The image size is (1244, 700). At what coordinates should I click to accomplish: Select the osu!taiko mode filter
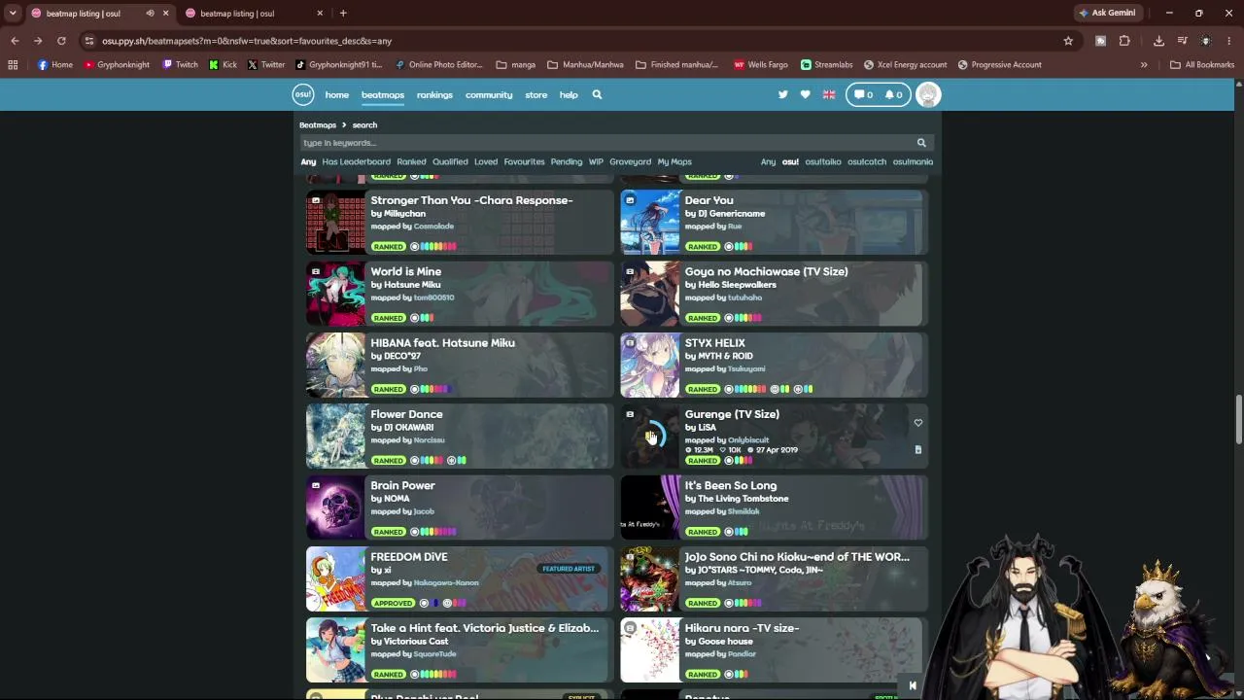pyautogui.click(x=822, y=161)
